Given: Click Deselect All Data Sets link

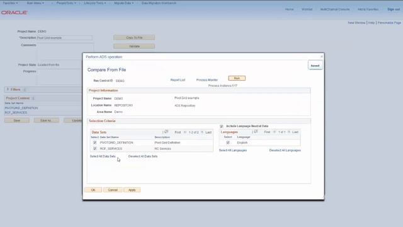Looking at the screenshot, I should (x=143, y=156).
